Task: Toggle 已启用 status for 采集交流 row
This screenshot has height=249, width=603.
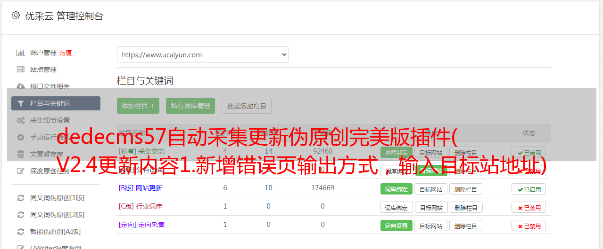Action: [529, 152]
